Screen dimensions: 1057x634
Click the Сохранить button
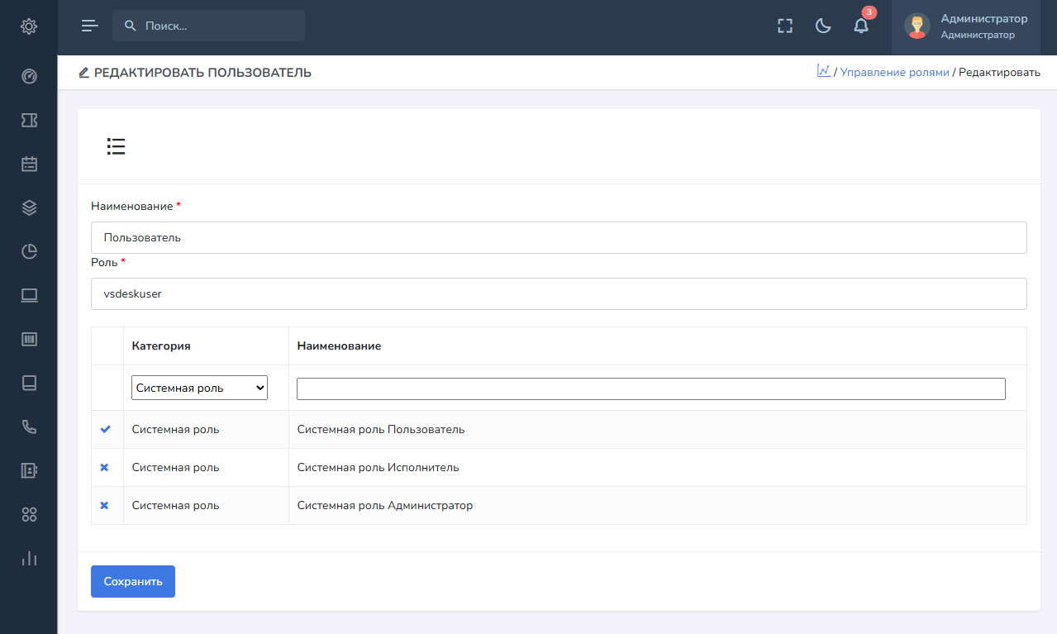tap(133, 581)
